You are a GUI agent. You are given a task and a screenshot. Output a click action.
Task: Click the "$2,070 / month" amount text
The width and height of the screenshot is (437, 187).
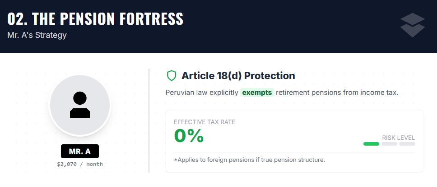coord(80,164)
